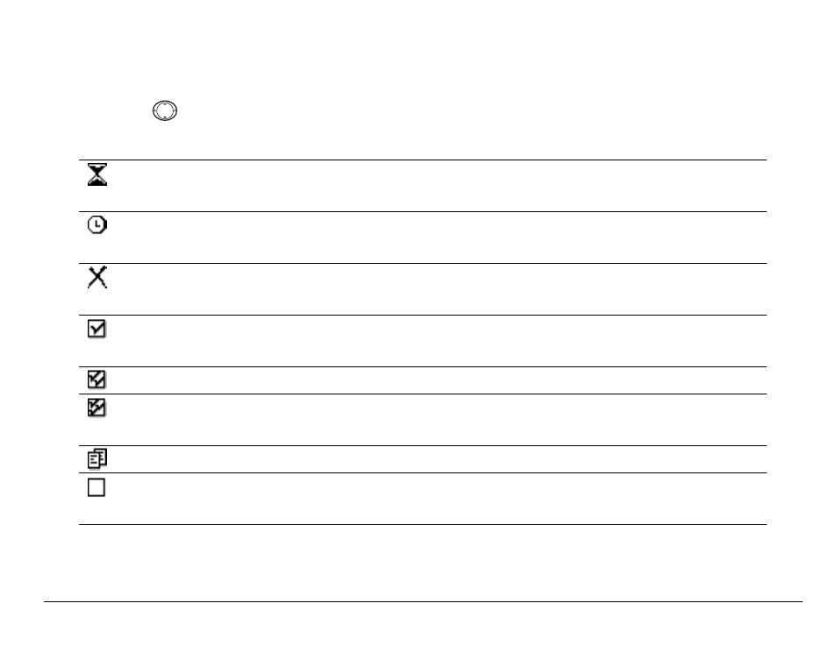Click the table's bottom border below empty checkbox
The width and height of the screenshot is (837, 646).
coord(423,524)
